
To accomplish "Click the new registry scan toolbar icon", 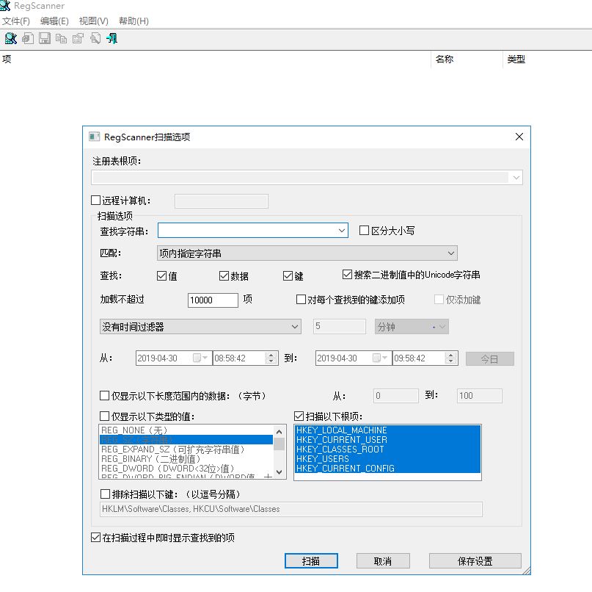I will coord(10,38).
